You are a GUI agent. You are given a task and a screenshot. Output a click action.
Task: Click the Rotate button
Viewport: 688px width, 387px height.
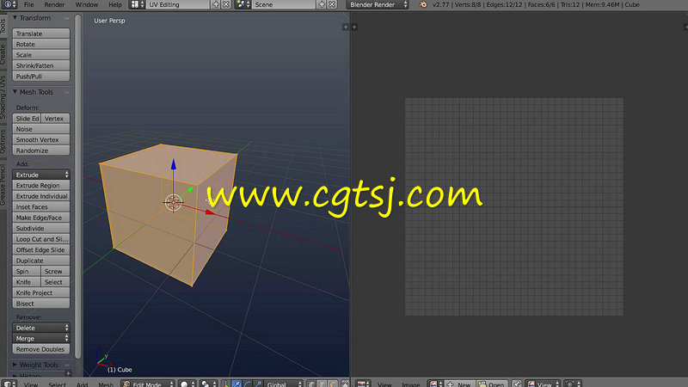[40, 44]
